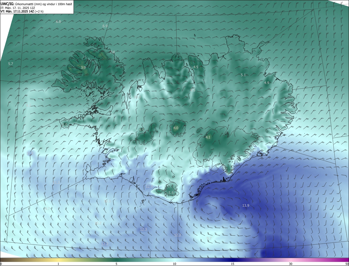The height and width of the screenshot is (266, 349).
Task: Click the 6.8 value label on the map
Action: 58,21
